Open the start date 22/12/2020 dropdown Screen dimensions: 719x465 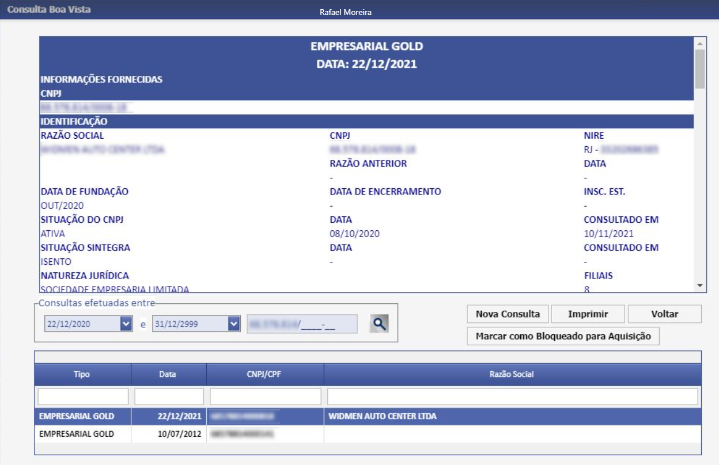126,324
